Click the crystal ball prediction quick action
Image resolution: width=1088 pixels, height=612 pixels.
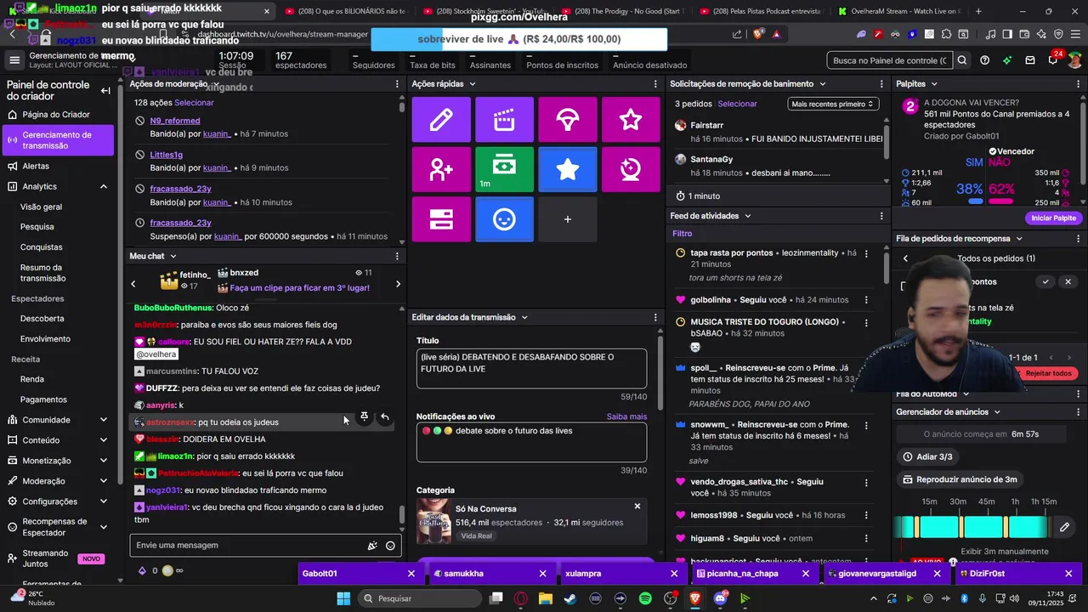[x=631, y=170]
